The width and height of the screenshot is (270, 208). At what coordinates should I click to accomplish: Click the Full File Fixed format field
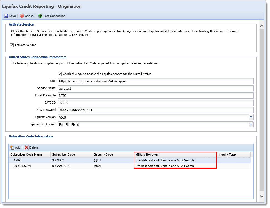153,124
